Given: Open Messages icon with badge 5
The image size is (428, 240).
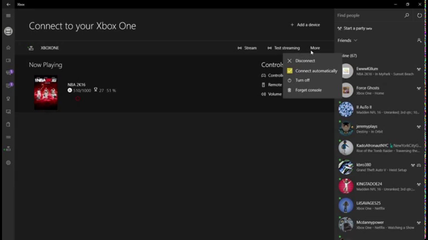Looking at the screenshot, I should click(9, 73).
